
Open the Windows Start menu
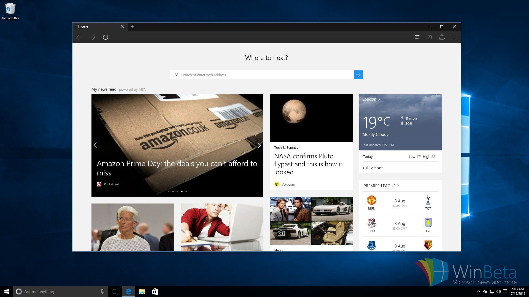coord(7,291)
